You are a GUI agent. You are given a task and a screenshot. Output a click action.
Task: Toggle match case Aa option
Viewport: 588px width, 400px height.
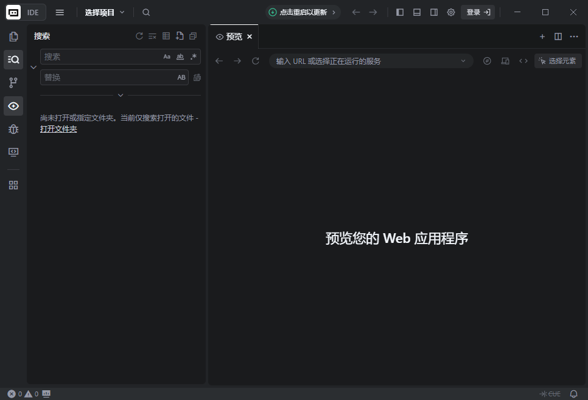(167, 57)
